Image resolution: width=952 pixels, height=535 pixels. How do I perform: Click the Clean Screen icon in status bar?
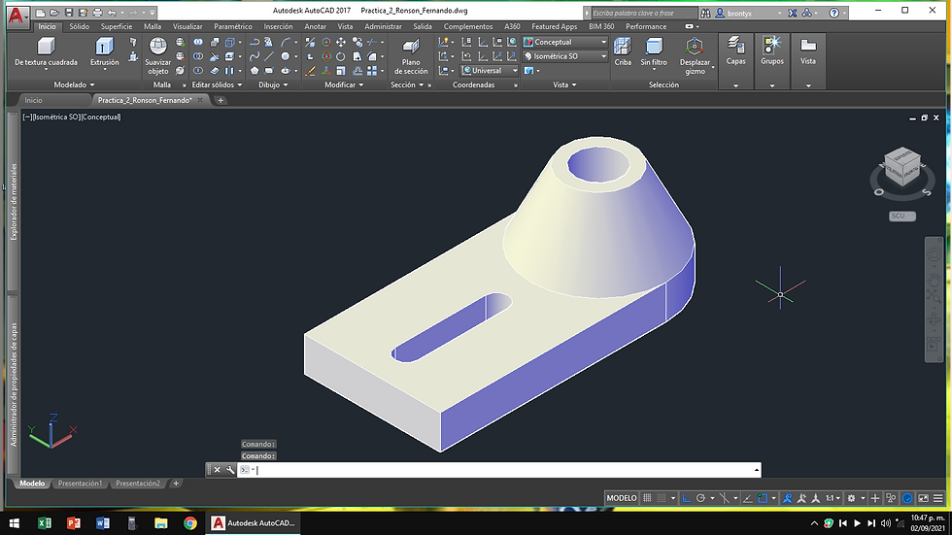[x=923, y=498]
